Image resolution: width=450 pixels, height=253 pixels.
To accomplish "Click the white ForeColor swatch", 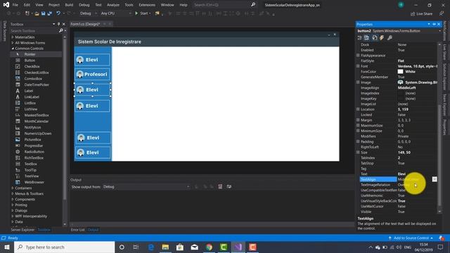I will [x=400, y=72].
